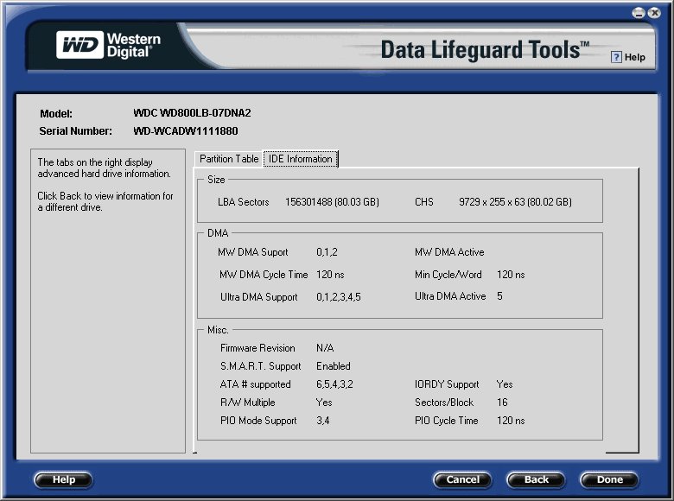
Task: Click the Cancel button
Action: coord(462,480)
